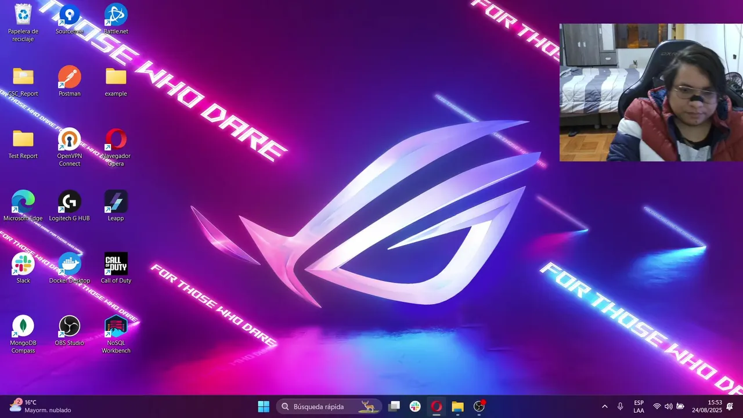Click the microphone icon in the tray
Viewport: 743px width, 418px height.
pyautogui.click(x=621, y=406)
